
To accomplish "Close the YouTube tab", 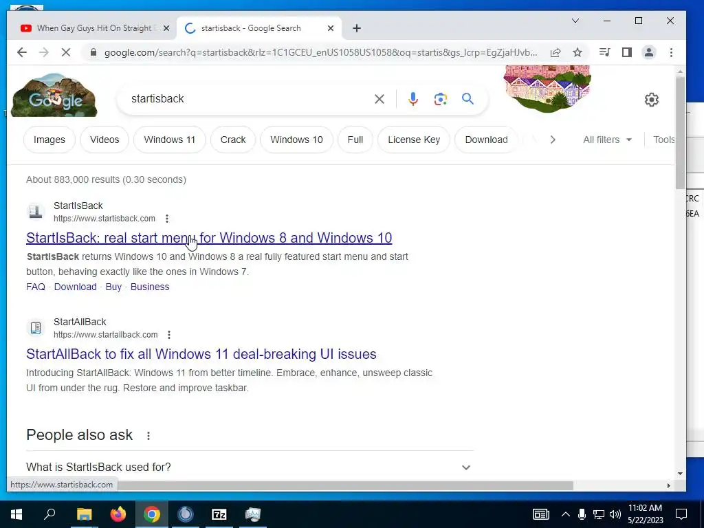I will [x=166, y=28].
